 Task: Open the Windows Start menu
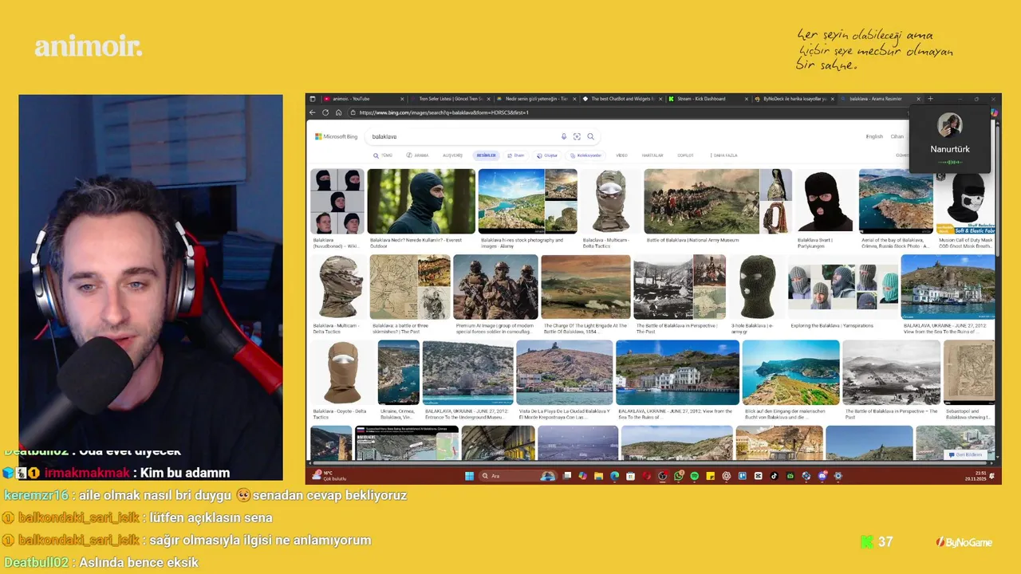[x=469, y=476]
